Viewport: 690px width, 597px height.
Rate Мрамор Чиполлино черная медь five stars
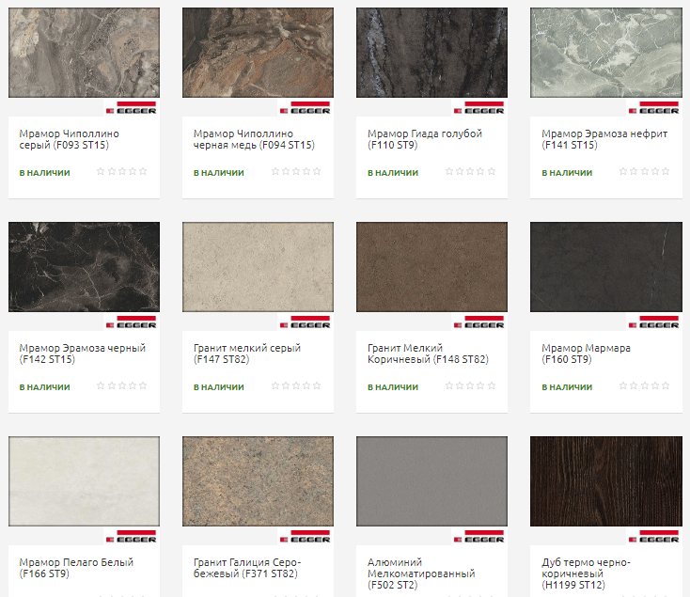(317, 172)
